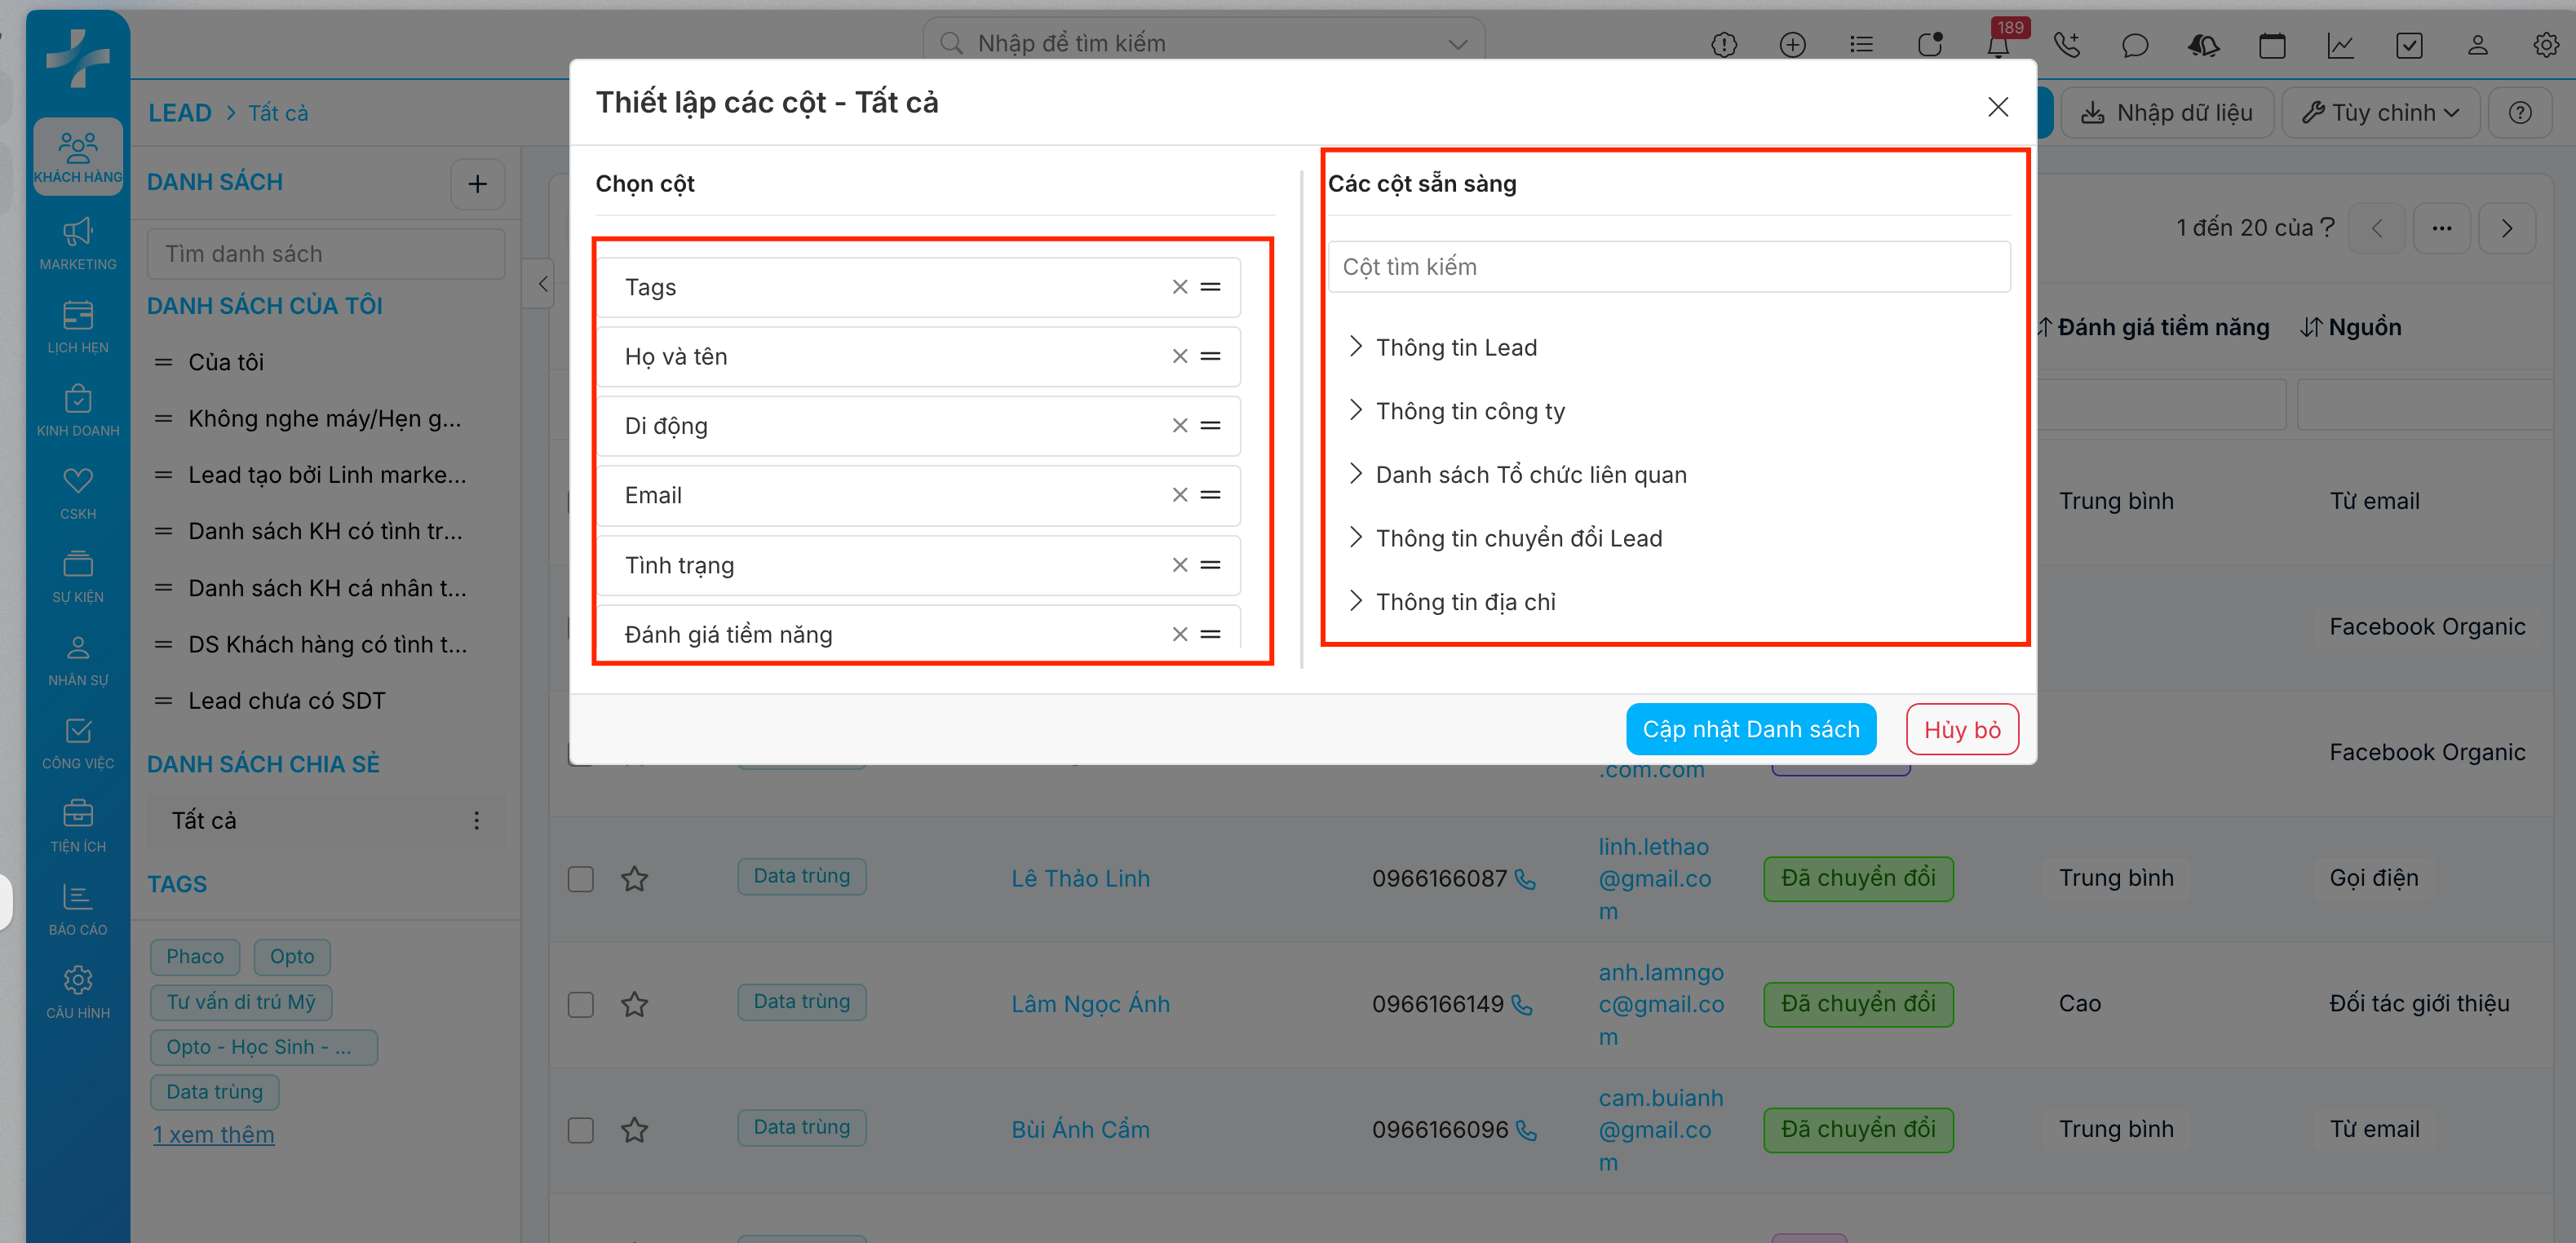The width and height of the screenshot is (2576, 1243).
Task: Select the Của tôi list item
Action: pos(226,362)
